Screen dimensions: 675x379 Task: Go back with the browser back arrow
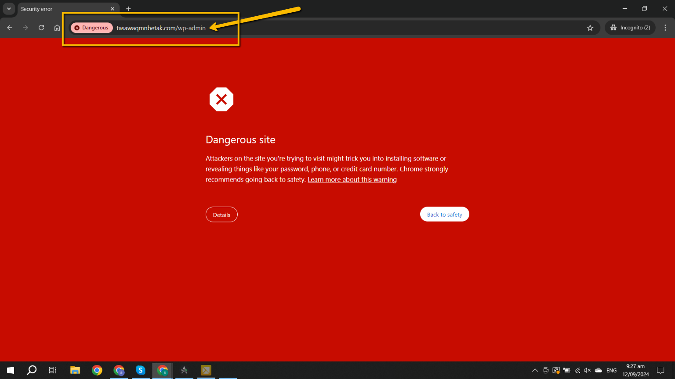pyautogui.click(x=10, y=28)
